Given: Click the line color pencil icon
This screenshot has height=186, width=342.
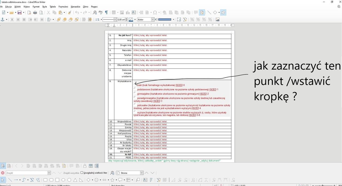Looking at the screenshot, I should coord(131,19).
